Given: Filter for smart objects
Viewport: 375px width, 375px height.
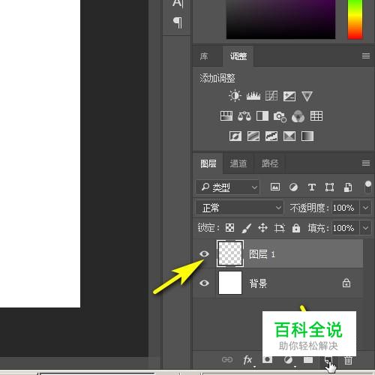Looking at the screenshot, I should click(x=348, y=187).
